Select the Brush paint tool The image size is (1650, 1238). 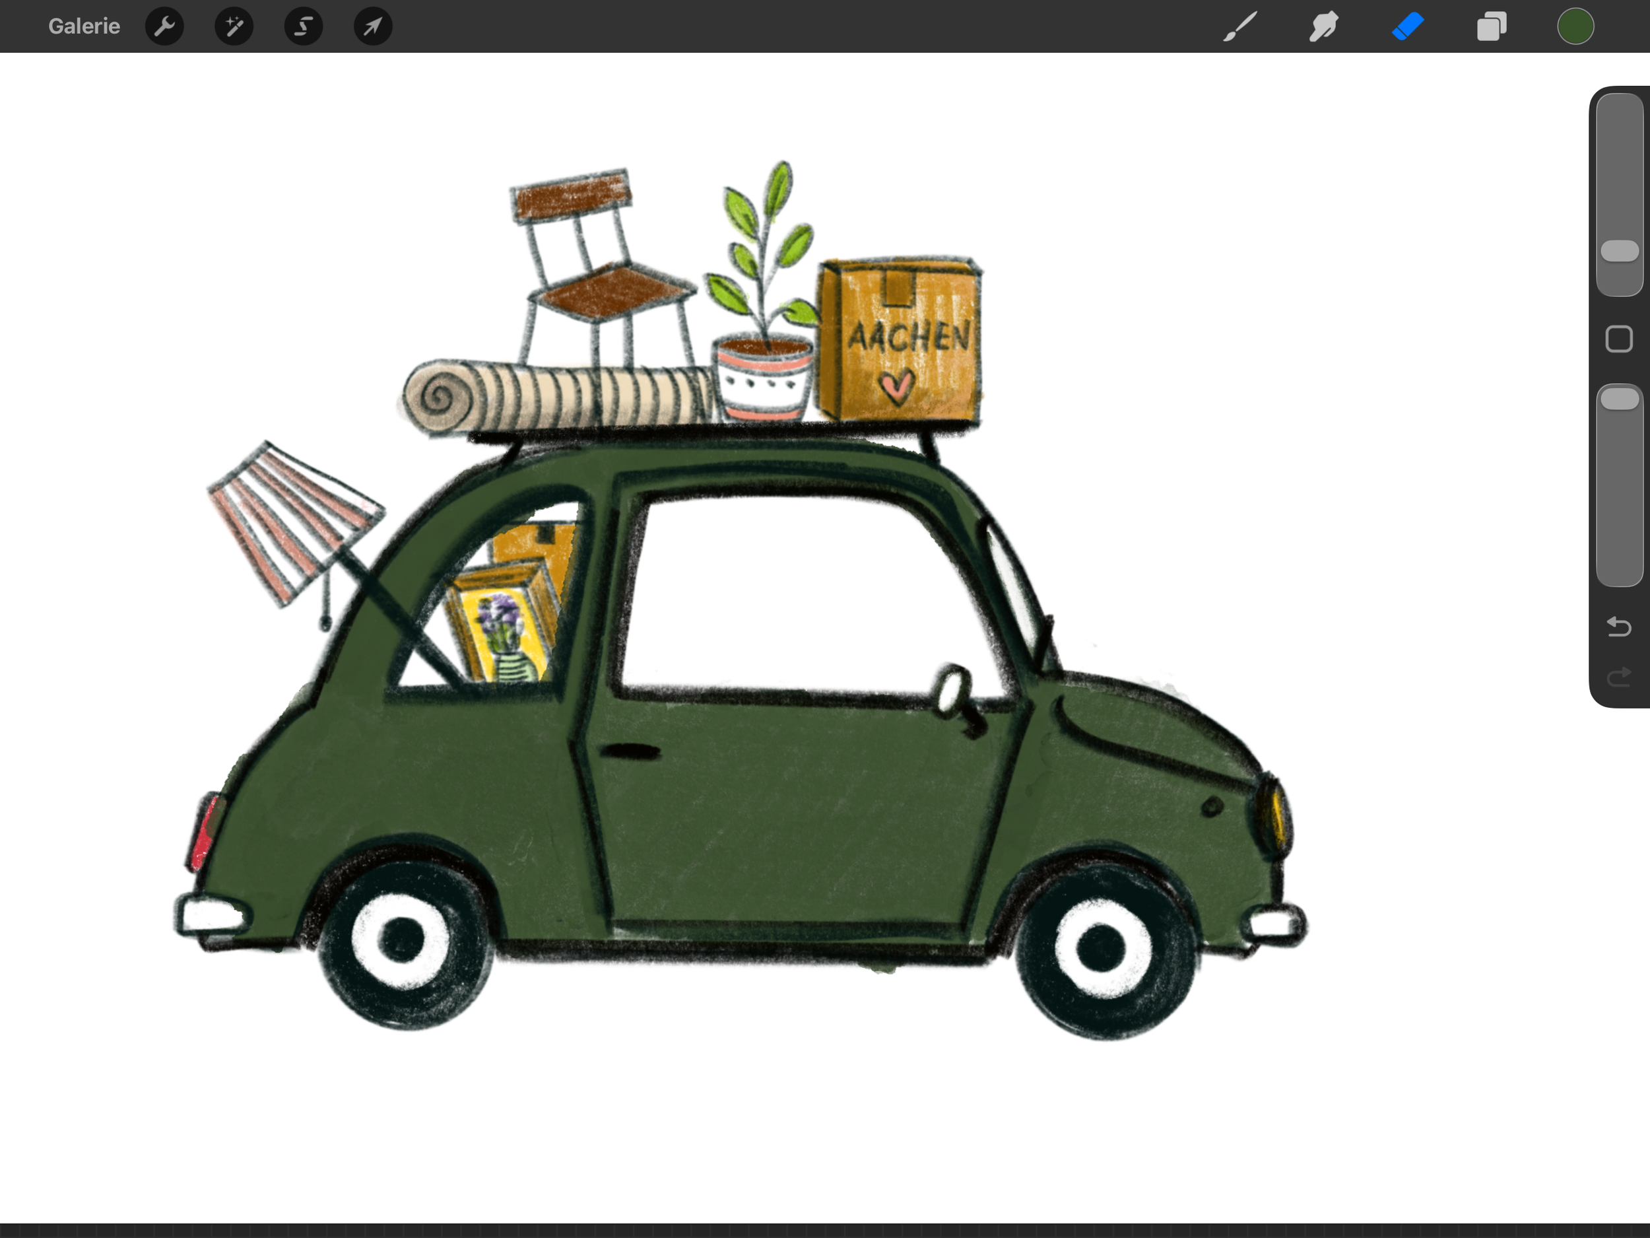[1239, 26]
